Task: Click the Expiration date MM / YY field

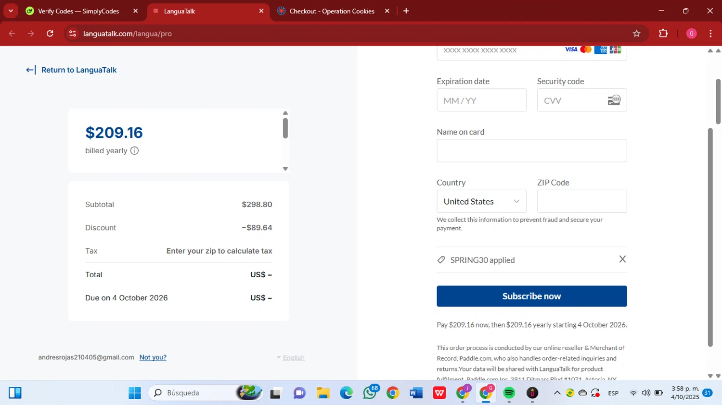Action: (x=481, y=100)
